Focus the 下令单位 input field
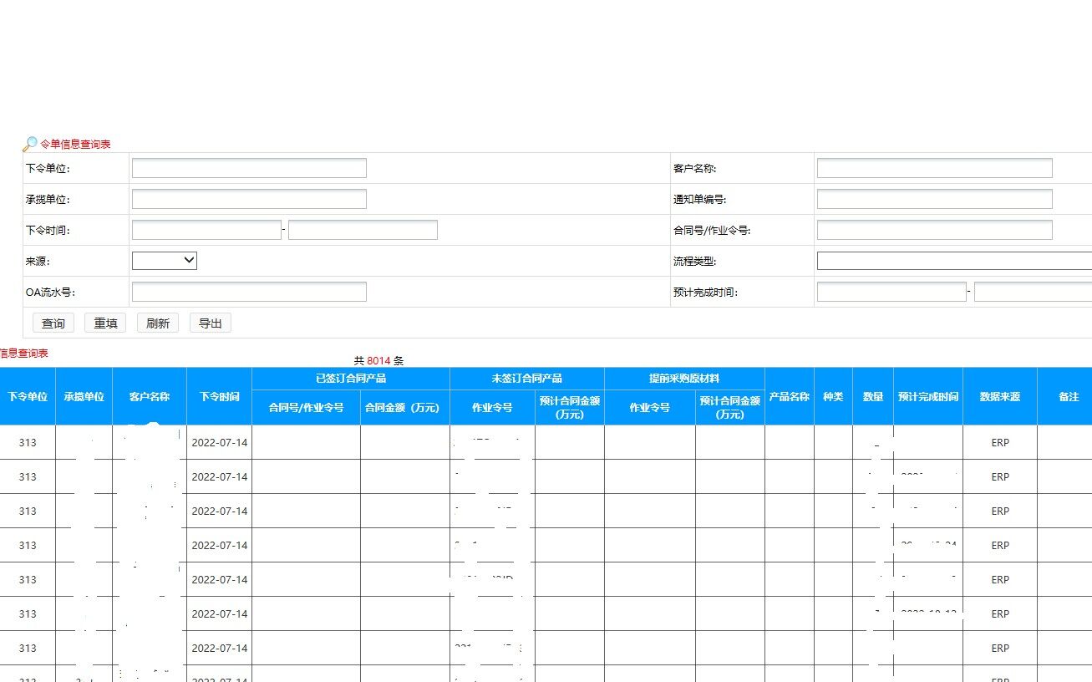This screenshot has width=1092, height=682. [x=249, y=168]
